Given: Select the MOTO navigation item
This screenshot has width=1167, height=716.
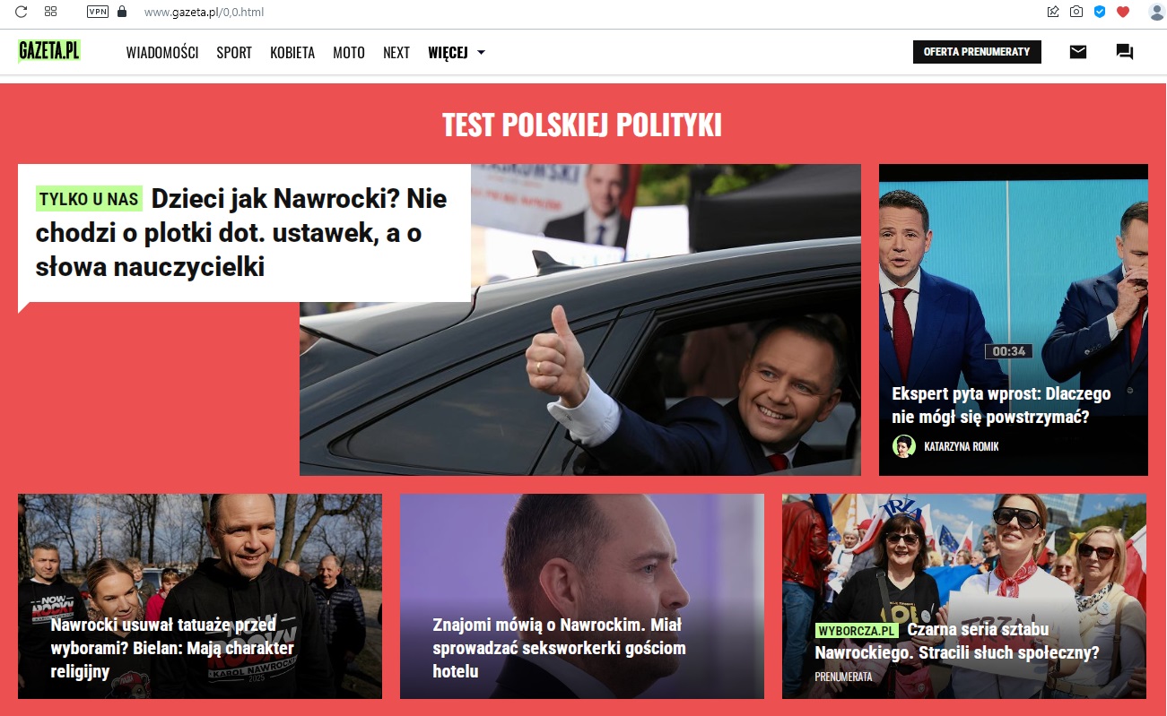Looking at the screenshot, I should point(349,53).
